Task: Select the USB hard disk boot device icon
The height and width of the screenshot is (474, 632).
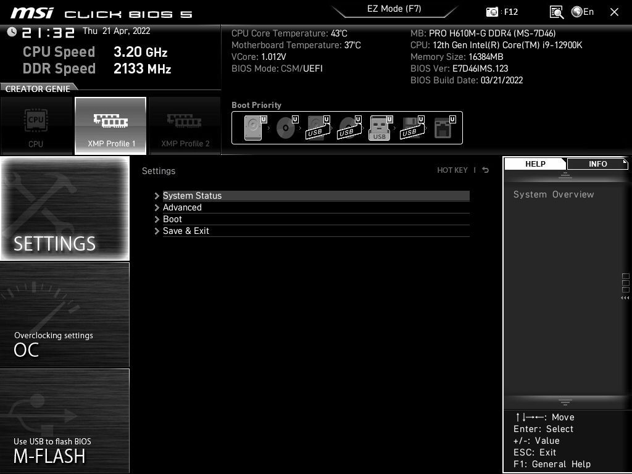Action: click(x=318, y=128)
